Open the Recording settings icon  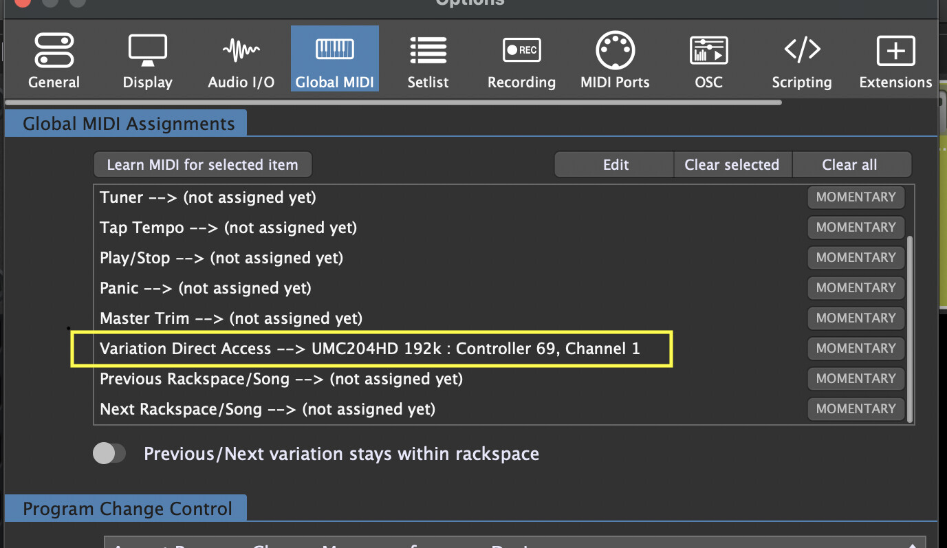point(521,52)
